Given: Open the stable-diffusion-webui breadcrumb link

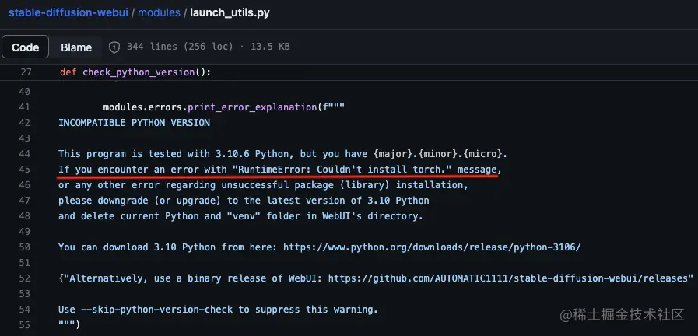Looking at the screenshot, I should tap(68, 12).
